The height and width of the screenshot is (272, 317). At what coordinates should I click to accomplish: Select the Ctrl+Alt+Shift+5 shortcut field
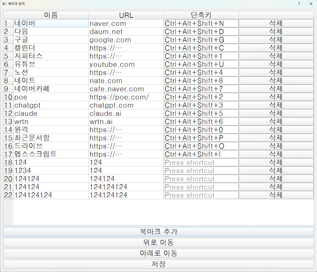[x=201, y=113]
